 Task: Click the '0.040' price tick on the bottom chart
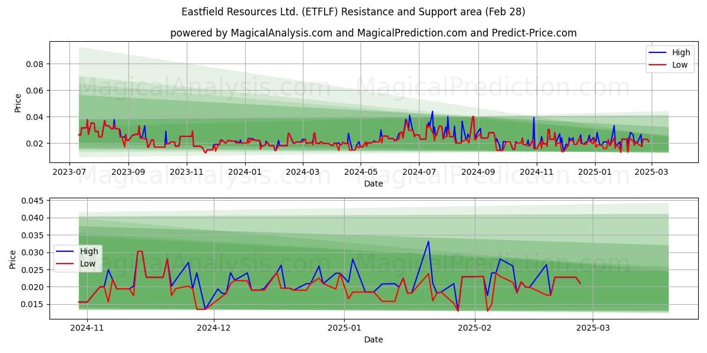point(34,218)
